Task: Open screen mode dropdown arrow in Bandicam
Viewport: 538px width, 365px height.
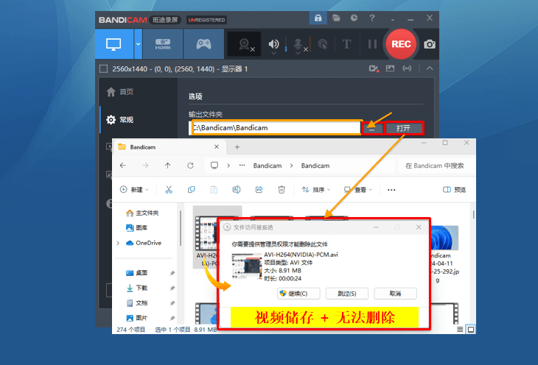Action: [138, 44]
